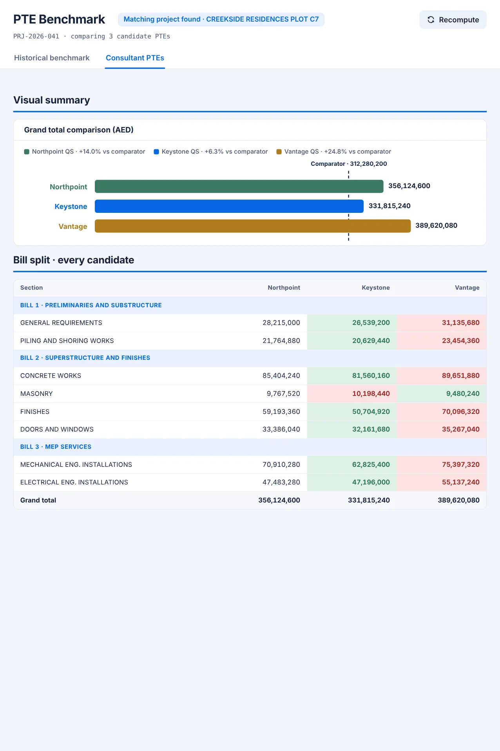Click the 356,124,600 chart value label

coord(409,186)
